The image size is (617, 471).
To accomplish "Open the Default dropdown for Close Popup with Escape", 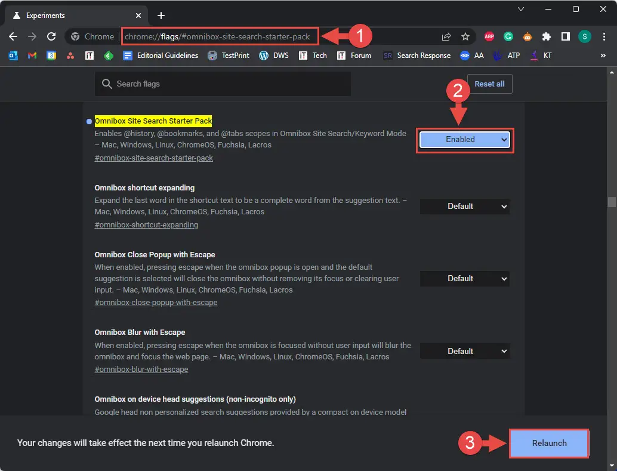I will click(465, 278).
